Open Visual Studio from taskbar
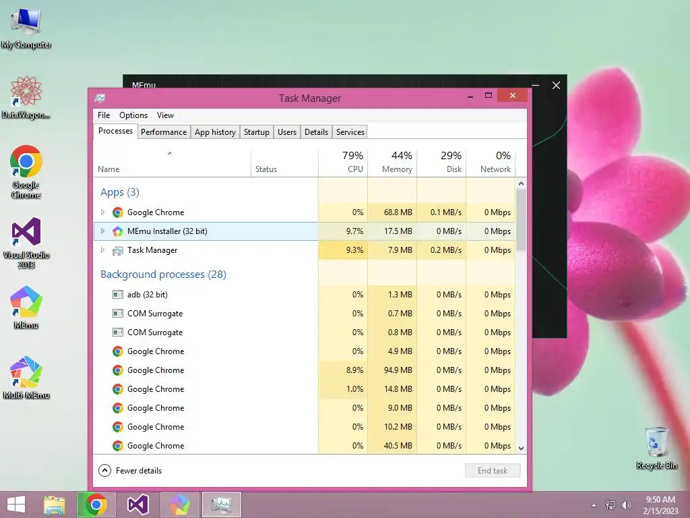This screenshot has width=690, height=518. click(137, 505)
